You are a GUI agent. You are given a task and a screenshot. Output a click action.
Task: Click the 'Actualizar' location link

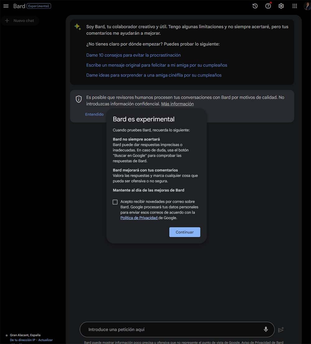[x=45, y=340]
